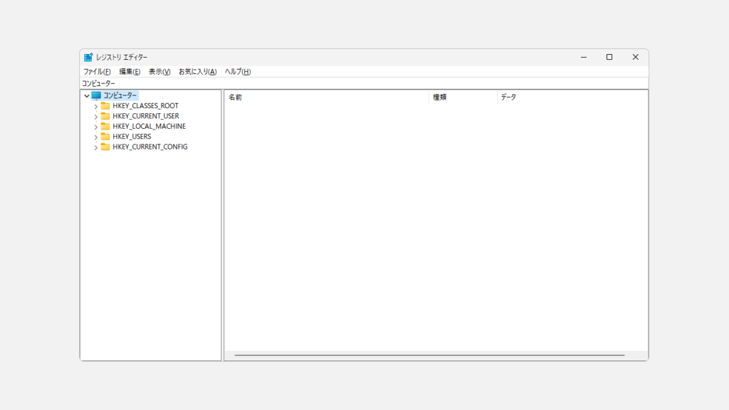Click the コンピューター computer icon in tree
The image size is (729, 410).
[96, 95]
